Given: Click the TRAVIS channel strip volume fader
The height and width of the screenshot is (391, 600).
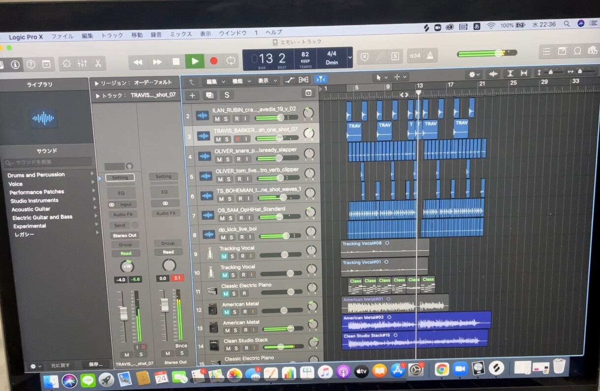Looking at the screenshot, I should 123,313.
